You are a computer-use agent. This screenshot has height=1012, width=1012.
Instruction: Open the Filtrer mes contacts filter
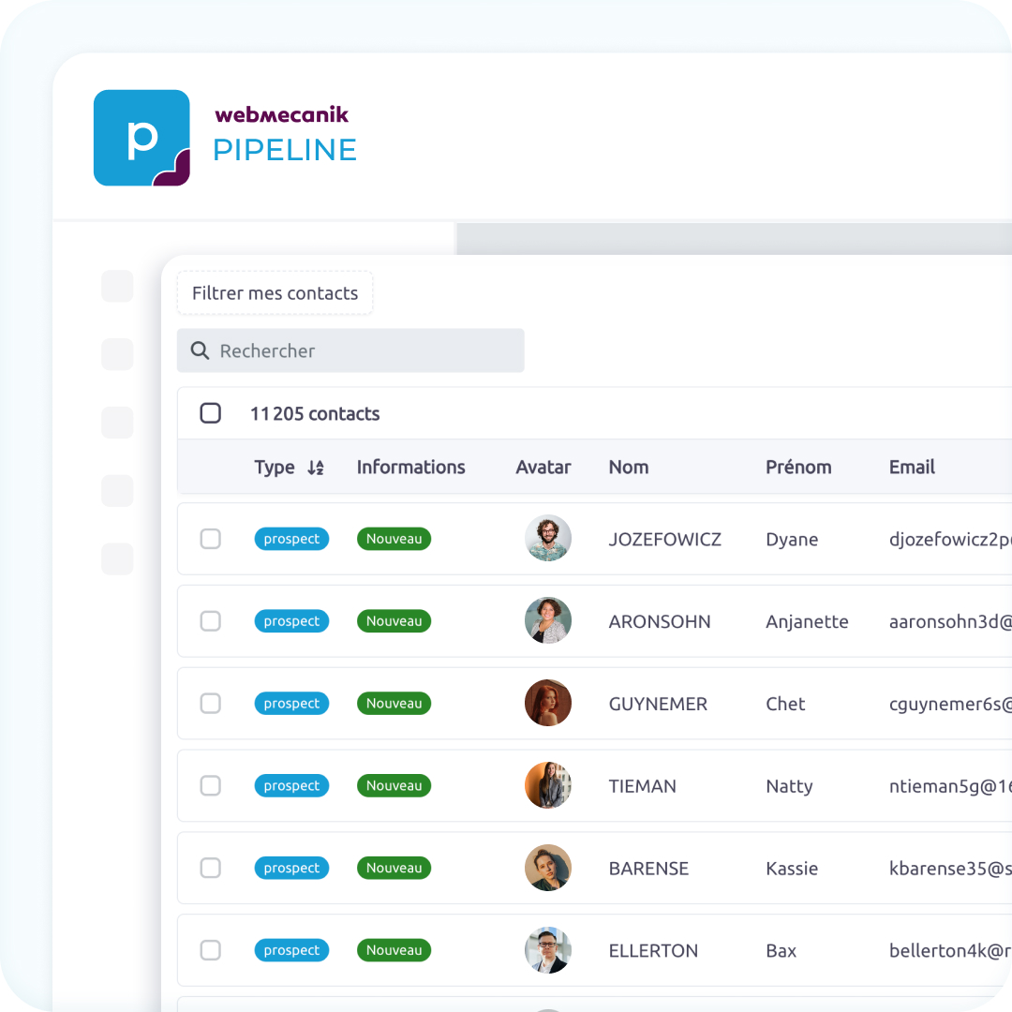coord(275,293)
